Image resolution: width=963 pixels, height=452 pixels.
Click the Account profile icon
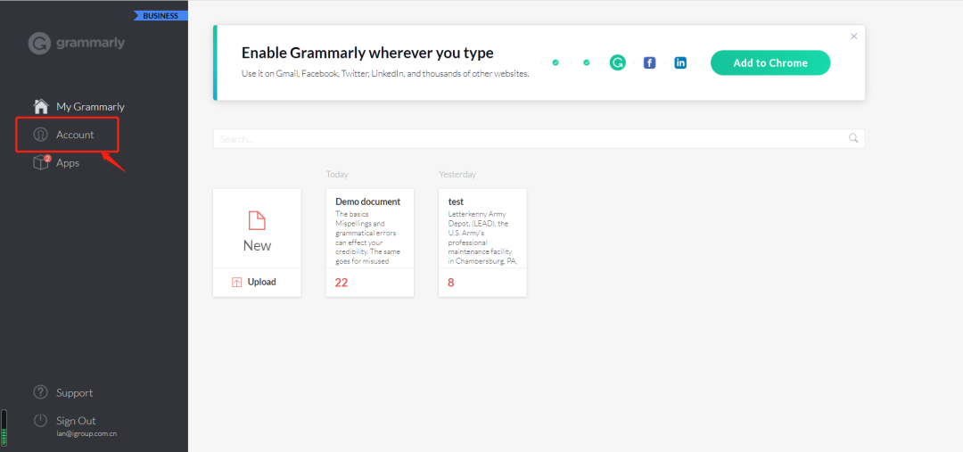coord(41,135)
